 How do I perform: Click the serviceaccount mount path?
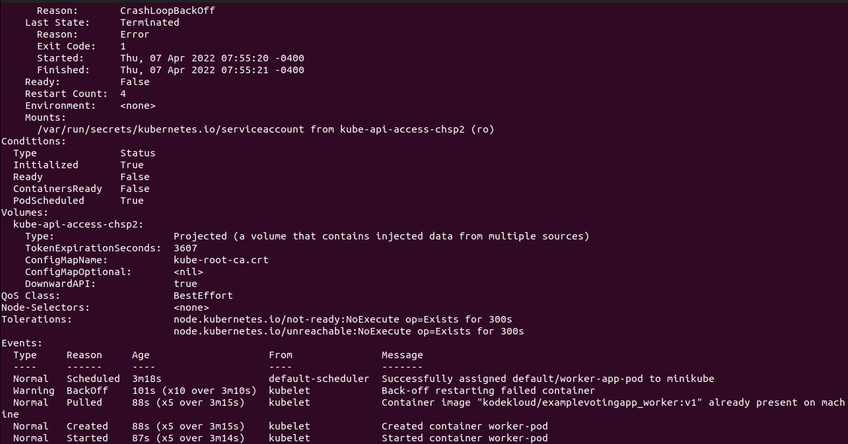click(x=170, y=129)
